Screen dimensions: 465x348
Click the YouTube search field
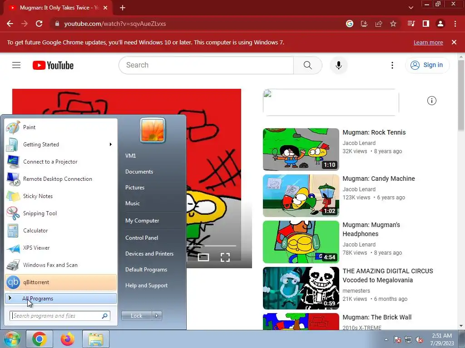click(206, 65)
